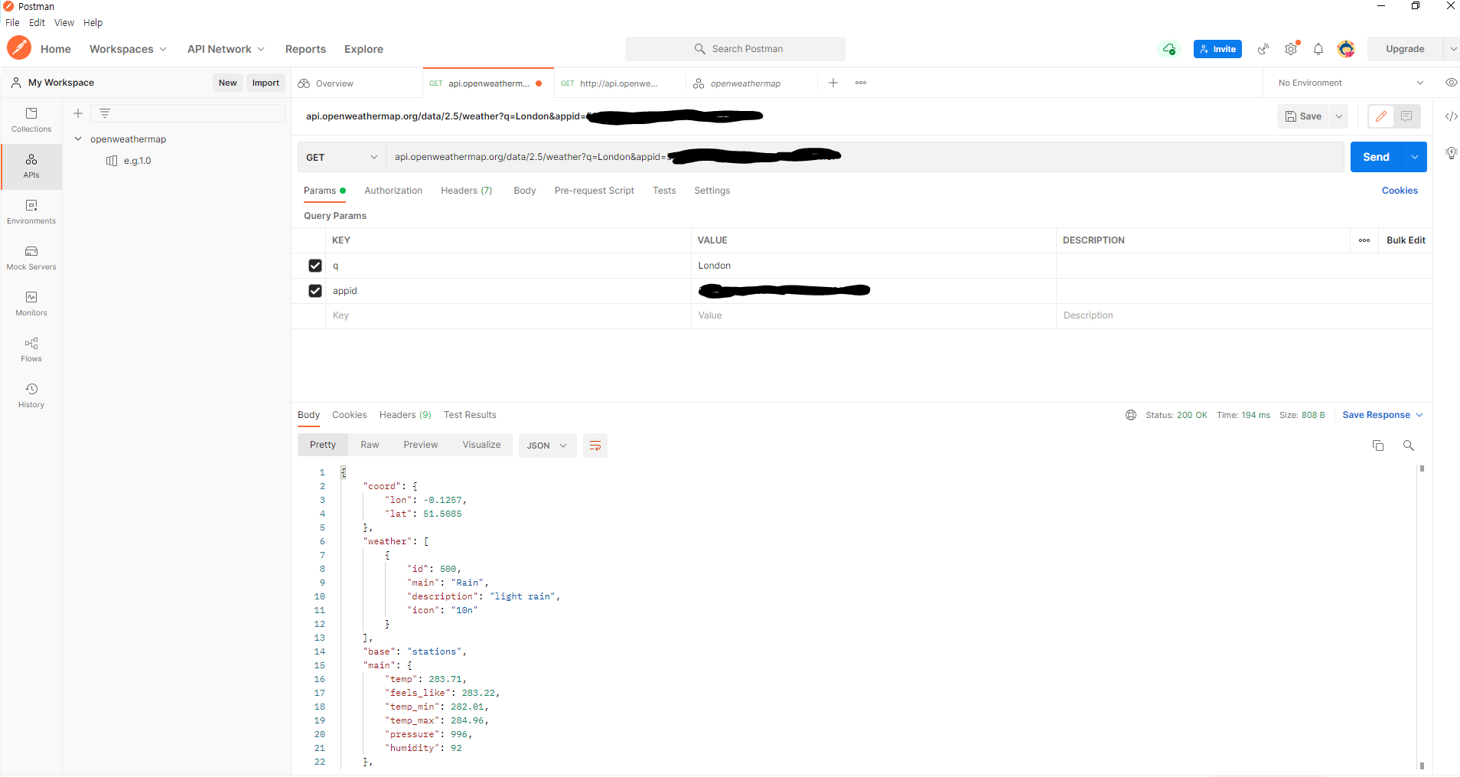Open the notifications bell

[1318, 49]
